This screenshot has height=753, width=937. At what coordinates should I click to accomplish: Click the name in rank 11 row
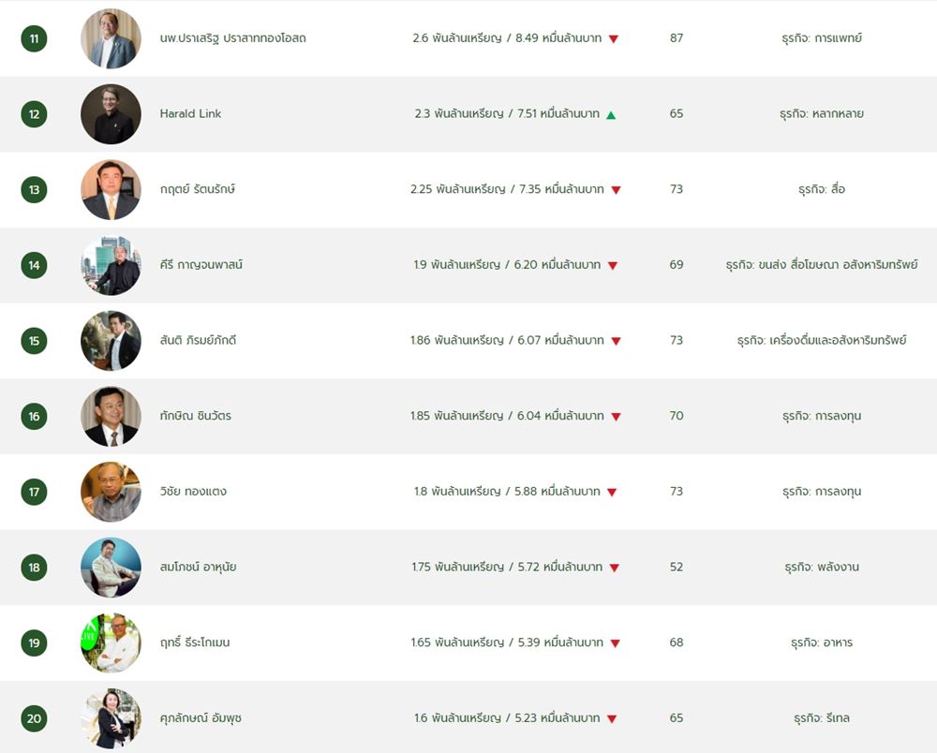click(x=233, y=38)
